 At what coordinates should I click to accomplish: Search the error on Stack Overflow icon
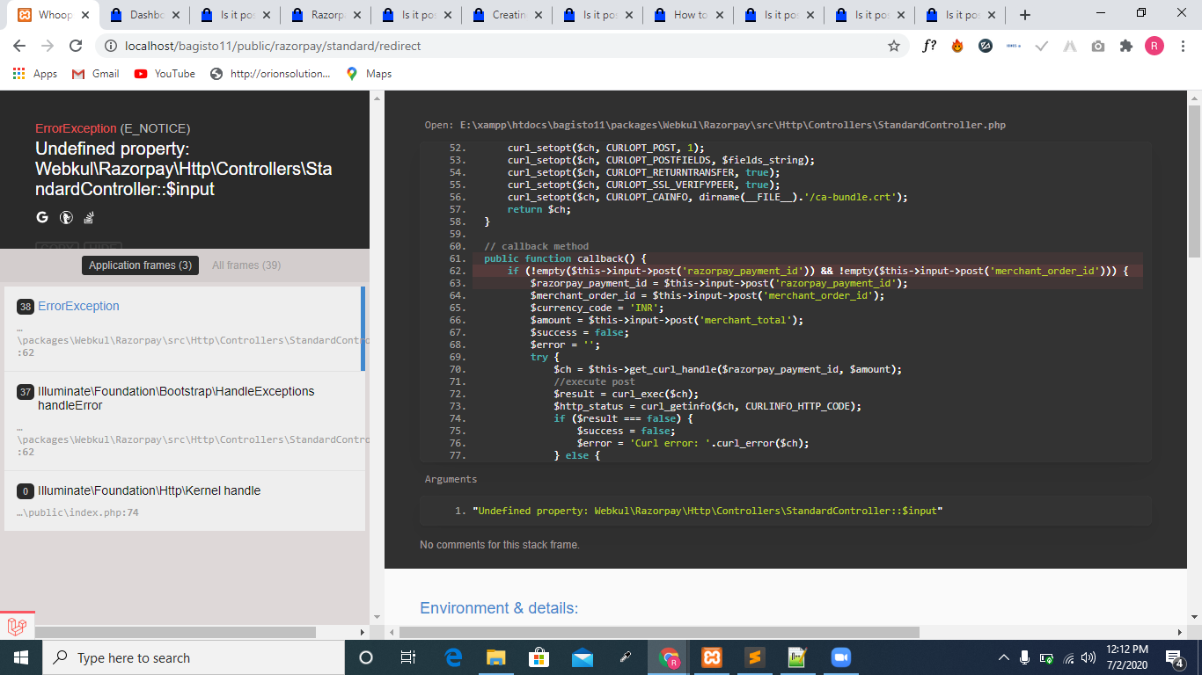(x=89, y=218)
